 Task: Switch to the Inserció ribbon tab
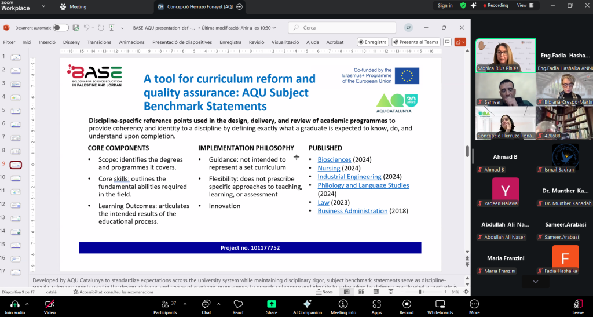tap(47, 42)
